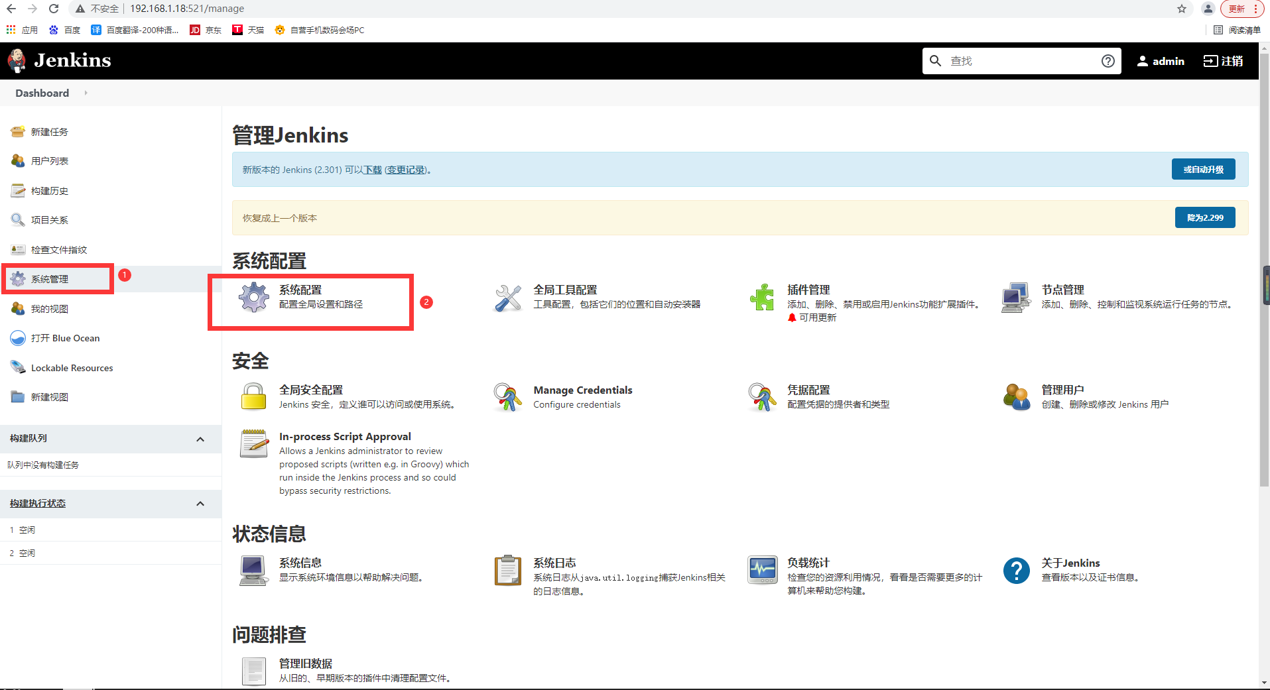Click the 更新 browser update button
Image resolution: width=1270 pixels, height=690 pixels.
[x=1242, y=9]
